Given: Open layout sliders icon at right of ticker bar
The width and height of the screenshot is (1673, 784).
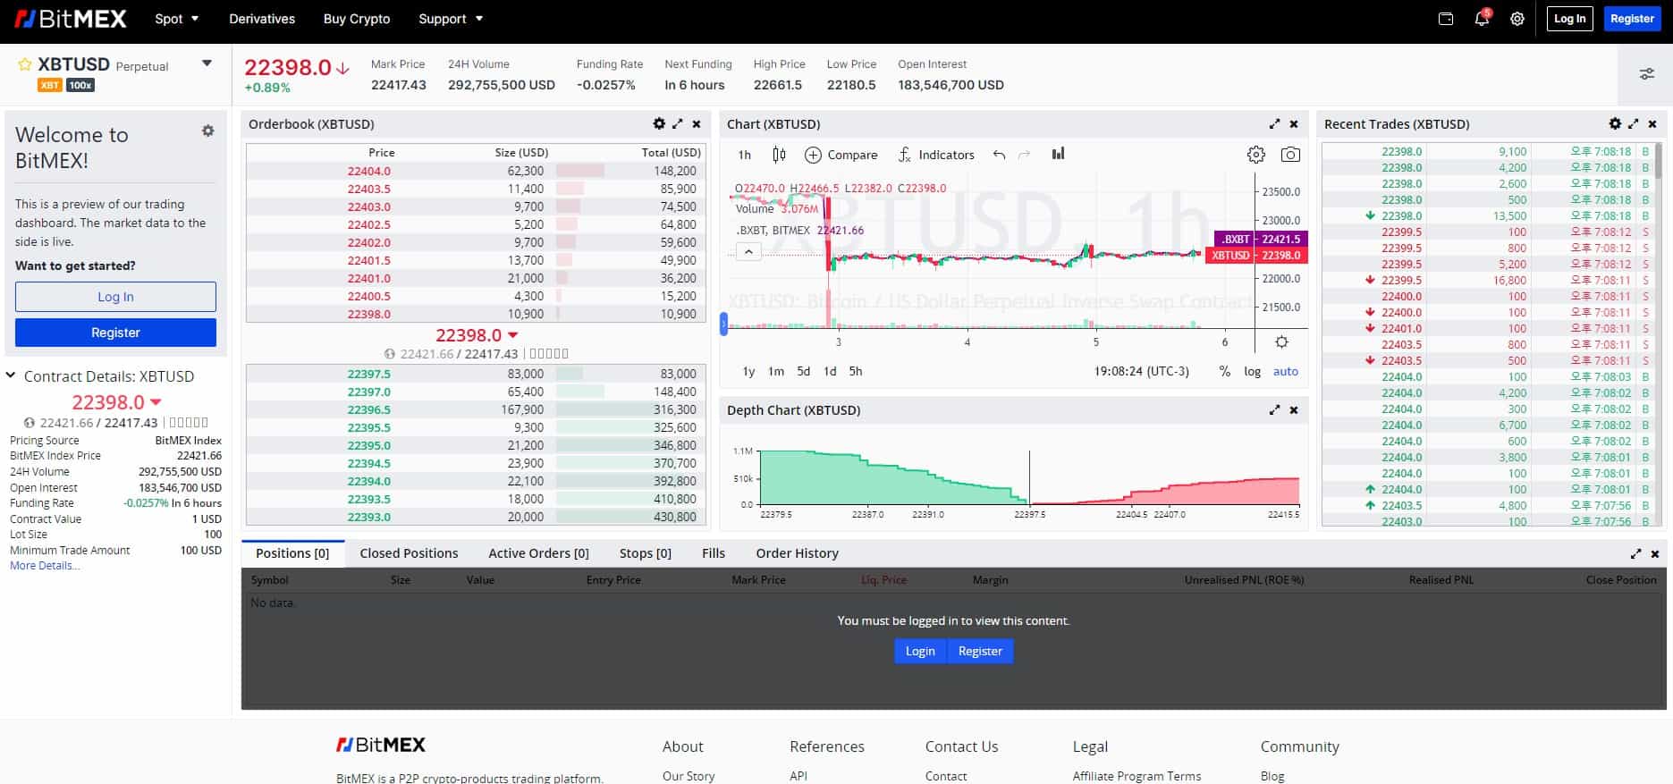Looking at the screenshot, I should [1646, 74].
